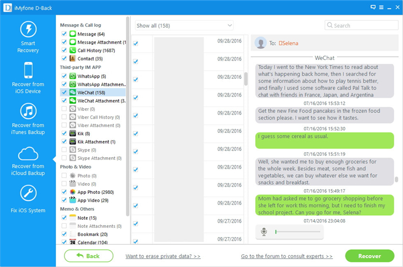Click the Fine Food pancakes message bubble
Screen dimensions: 403x267
[324, 115]
